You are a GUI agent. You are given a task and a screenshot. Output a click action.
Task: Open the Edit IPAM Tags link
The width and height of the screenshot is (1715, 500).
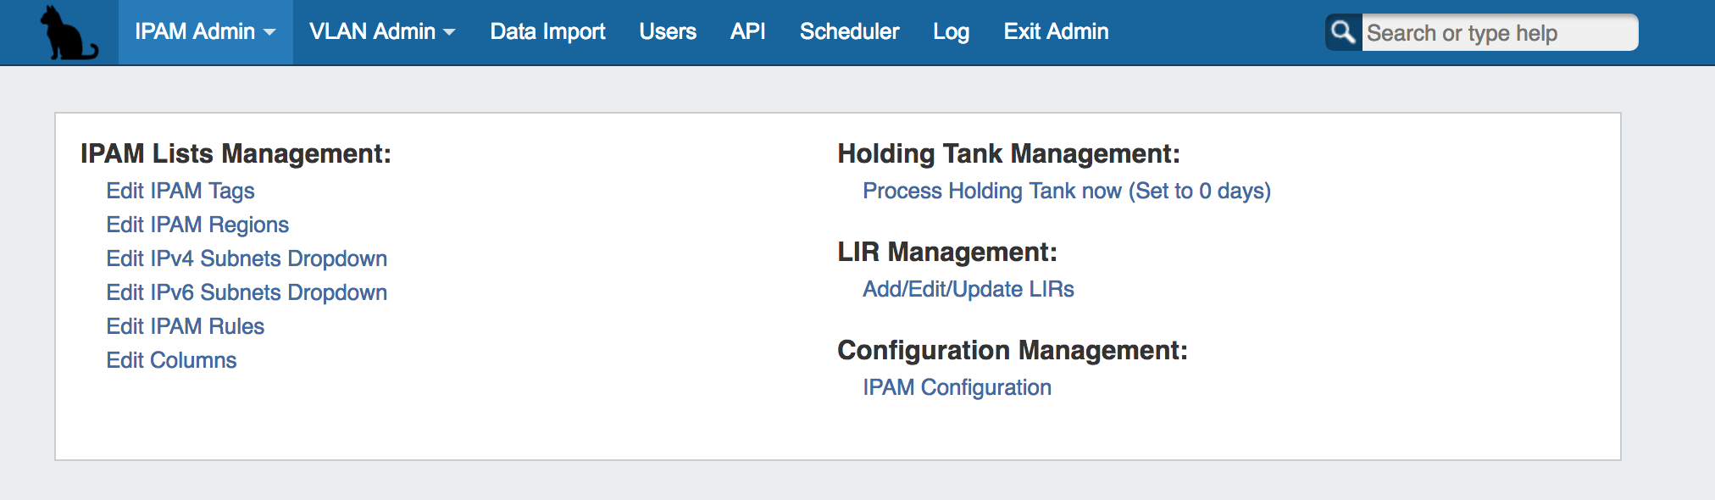click(180, 191)
